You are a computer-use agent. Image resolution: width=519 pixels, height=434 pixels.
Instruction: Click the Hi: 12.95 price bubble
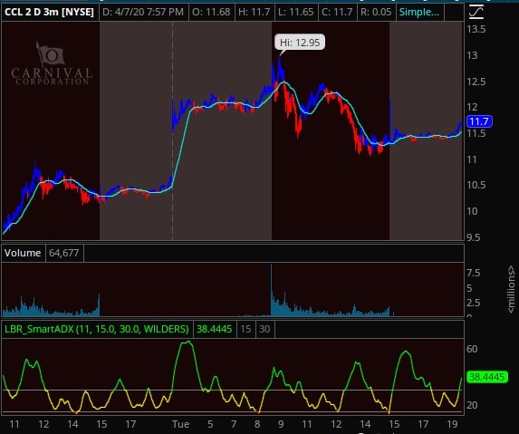pos(300,43)
